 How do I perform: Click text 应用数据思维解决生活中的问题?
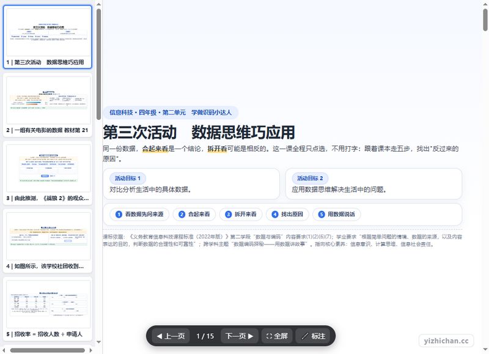point(339,190)
